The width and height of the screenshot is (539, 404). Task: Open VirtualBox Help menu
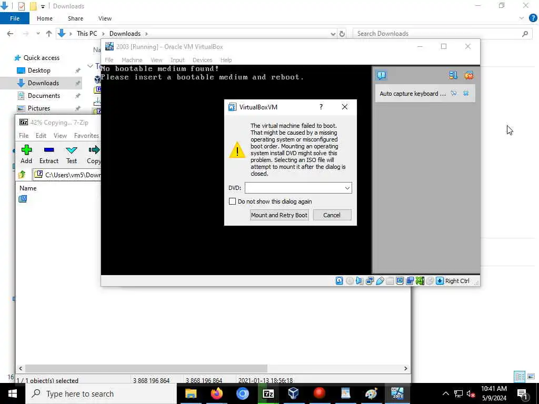pos(226,60)
